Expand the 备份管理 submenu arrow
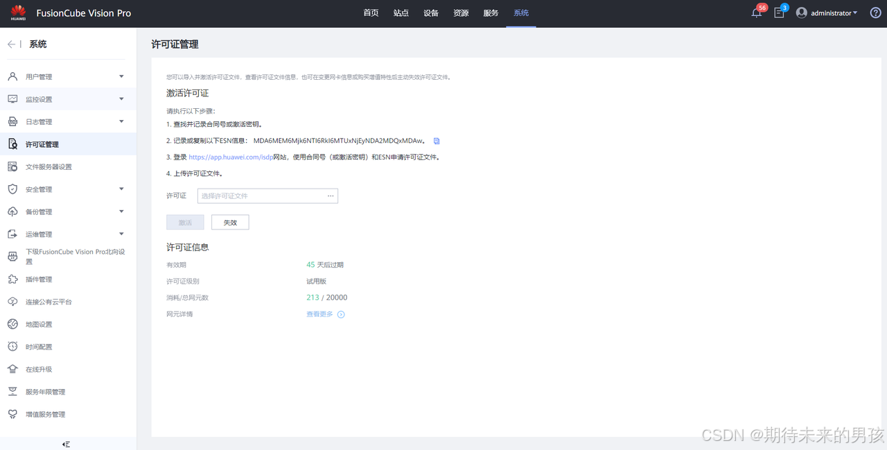Image resolution: width=887 pixels, height=450 pixels. point(121,211)
